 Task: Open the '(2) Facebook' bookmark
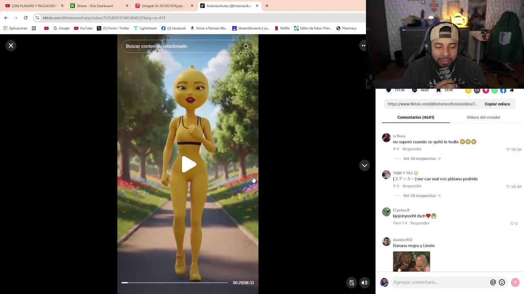[x=174, y=29]
